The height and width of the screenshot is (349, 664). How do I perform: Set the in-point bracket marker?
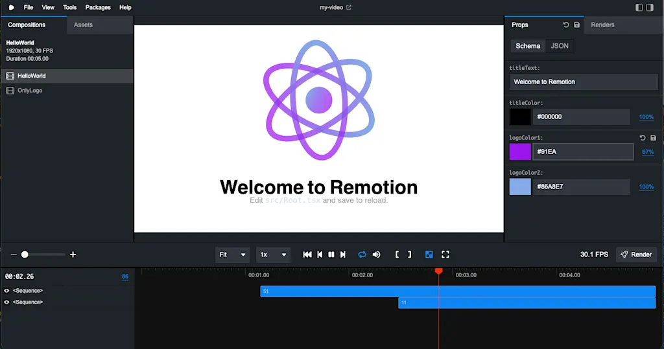tap(397, 254)
